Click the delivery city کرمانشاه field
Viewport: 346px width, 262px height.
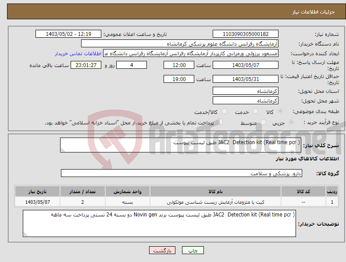[246, 101]
